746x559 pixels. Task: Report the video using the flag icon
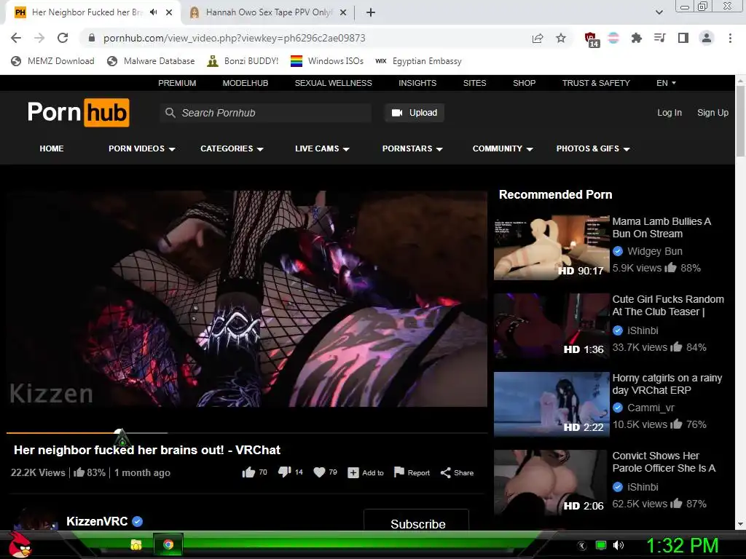412,472
